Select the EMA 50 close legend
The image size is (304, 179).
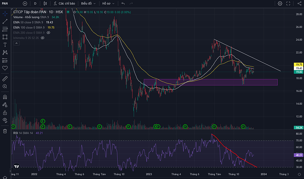point(29,22)
